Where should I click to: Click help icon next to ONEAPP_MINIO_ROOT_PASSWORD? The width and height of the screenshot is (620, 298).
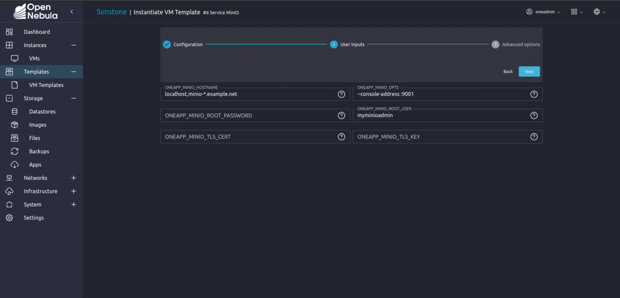point(341,115)
